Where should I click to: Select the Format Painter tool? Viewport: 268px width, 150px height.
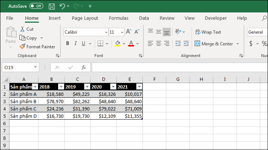[x=37, y=47]
